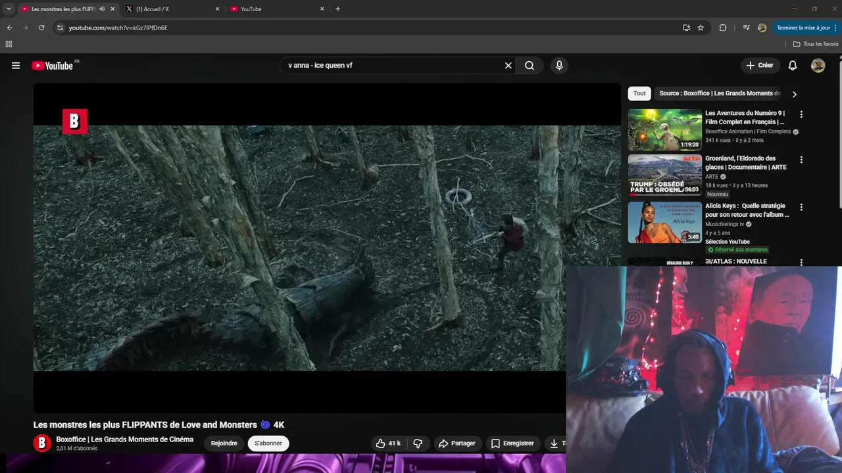842x473 pixels.
Task: Open the Tous les favoris folder
Action: [x=816, y=44]
